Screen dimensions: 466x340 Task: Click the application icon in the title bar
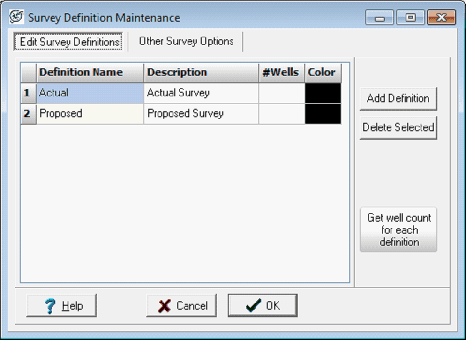[x=17, y=18]
